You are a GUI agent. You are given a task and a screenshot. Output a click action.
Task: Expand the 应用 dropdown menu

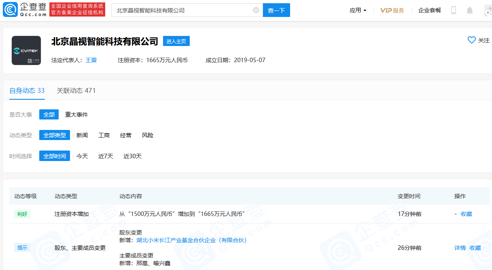pyautogui.click(x=358, y=10)
